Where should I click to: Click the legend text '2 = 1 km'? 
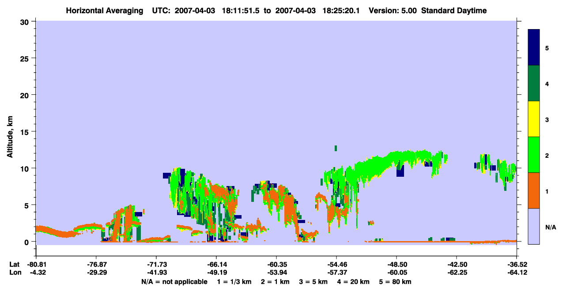(x=275, y=281)
